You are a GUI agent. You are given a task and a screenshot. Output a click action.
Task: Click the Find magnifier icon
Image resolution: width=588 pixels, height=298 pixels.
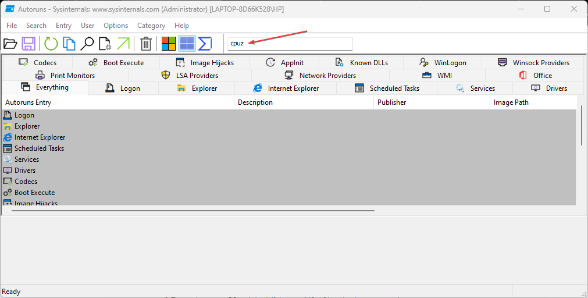click(x=87, y=44)
